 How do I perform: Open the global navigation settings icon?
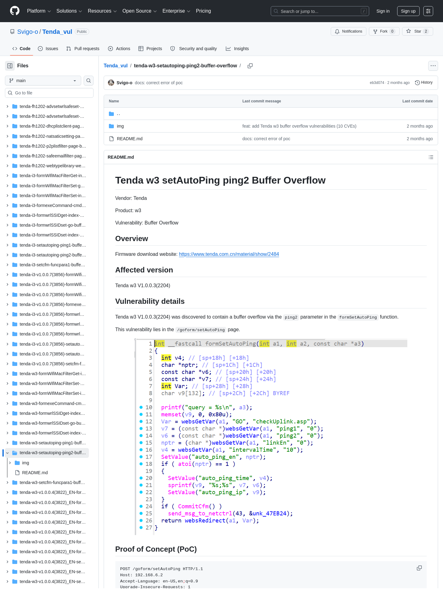coord(428,11)
